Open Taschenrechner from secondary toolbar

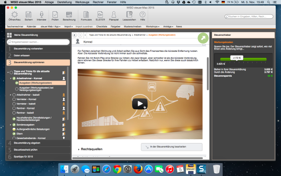(x=15, y=27)
